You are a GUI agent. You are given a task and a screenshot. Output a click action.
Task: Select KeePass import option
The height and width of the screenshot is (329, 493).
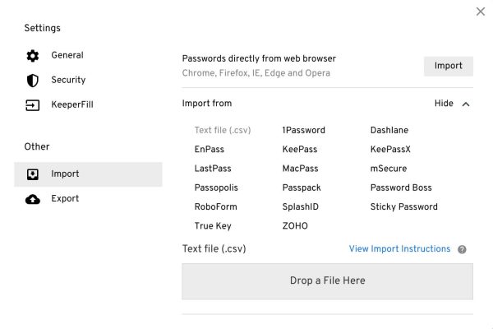click(300, 149)
